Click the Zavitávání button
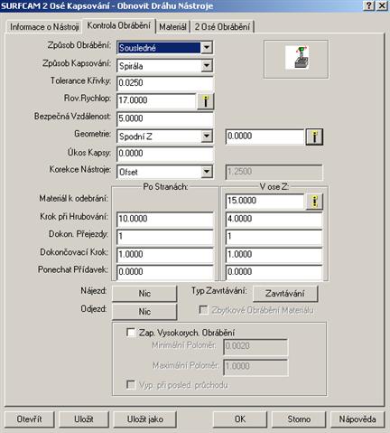The height and width of the screenshot is (433, 390). [285, 294]
